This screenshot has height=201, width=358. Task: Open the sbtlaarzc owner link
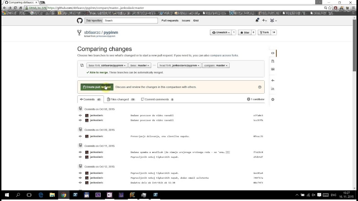pos(92,32)
